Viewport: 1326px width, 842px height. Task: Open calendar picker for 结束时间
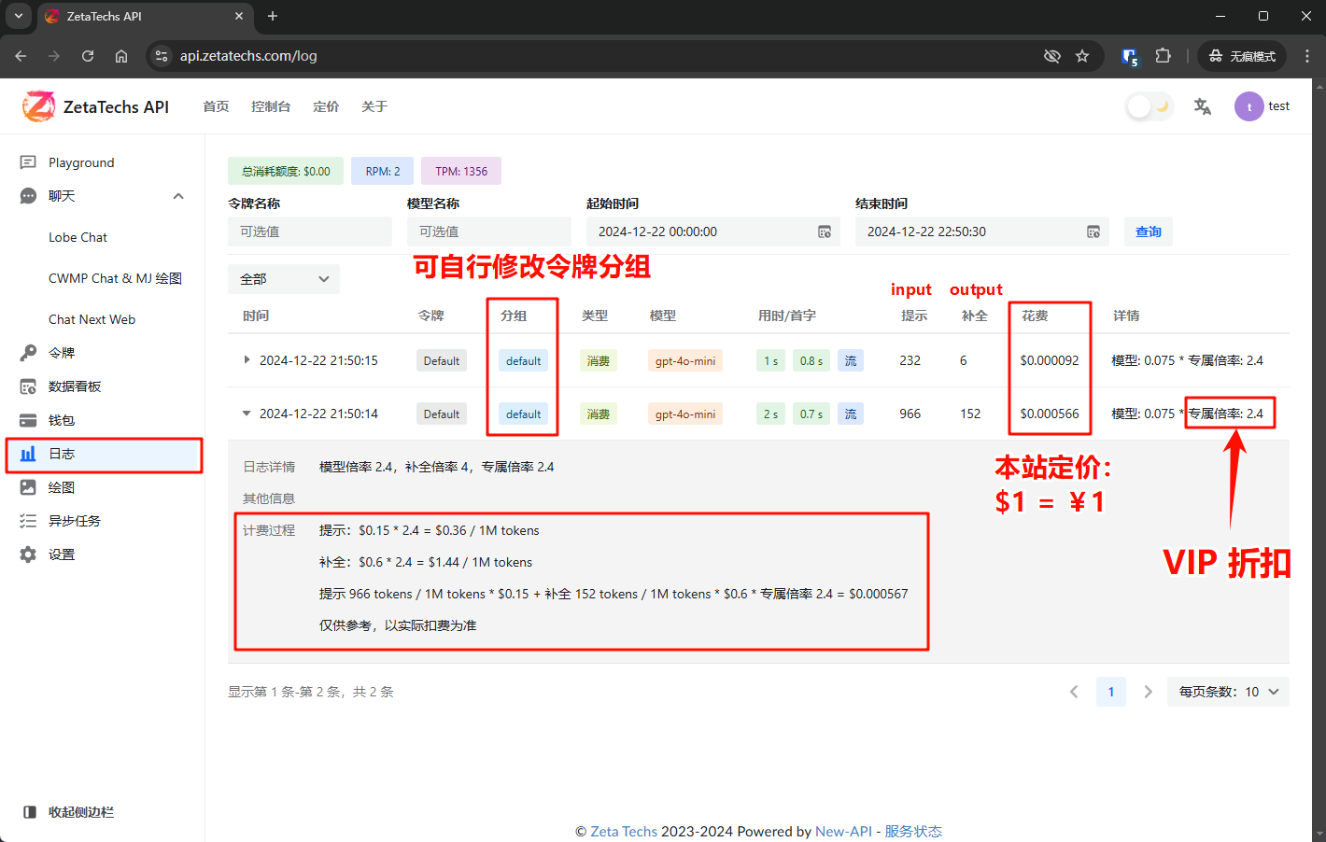(x=1093, y=232)
